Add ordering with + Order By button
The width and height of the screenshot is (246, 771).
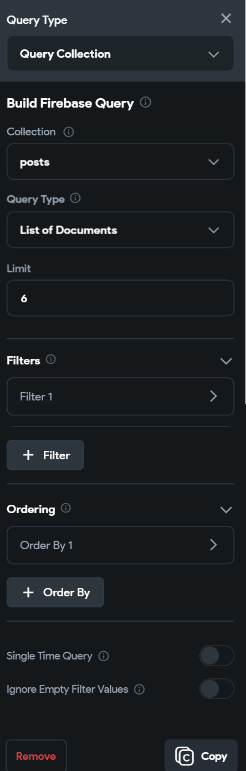(55, 592)
